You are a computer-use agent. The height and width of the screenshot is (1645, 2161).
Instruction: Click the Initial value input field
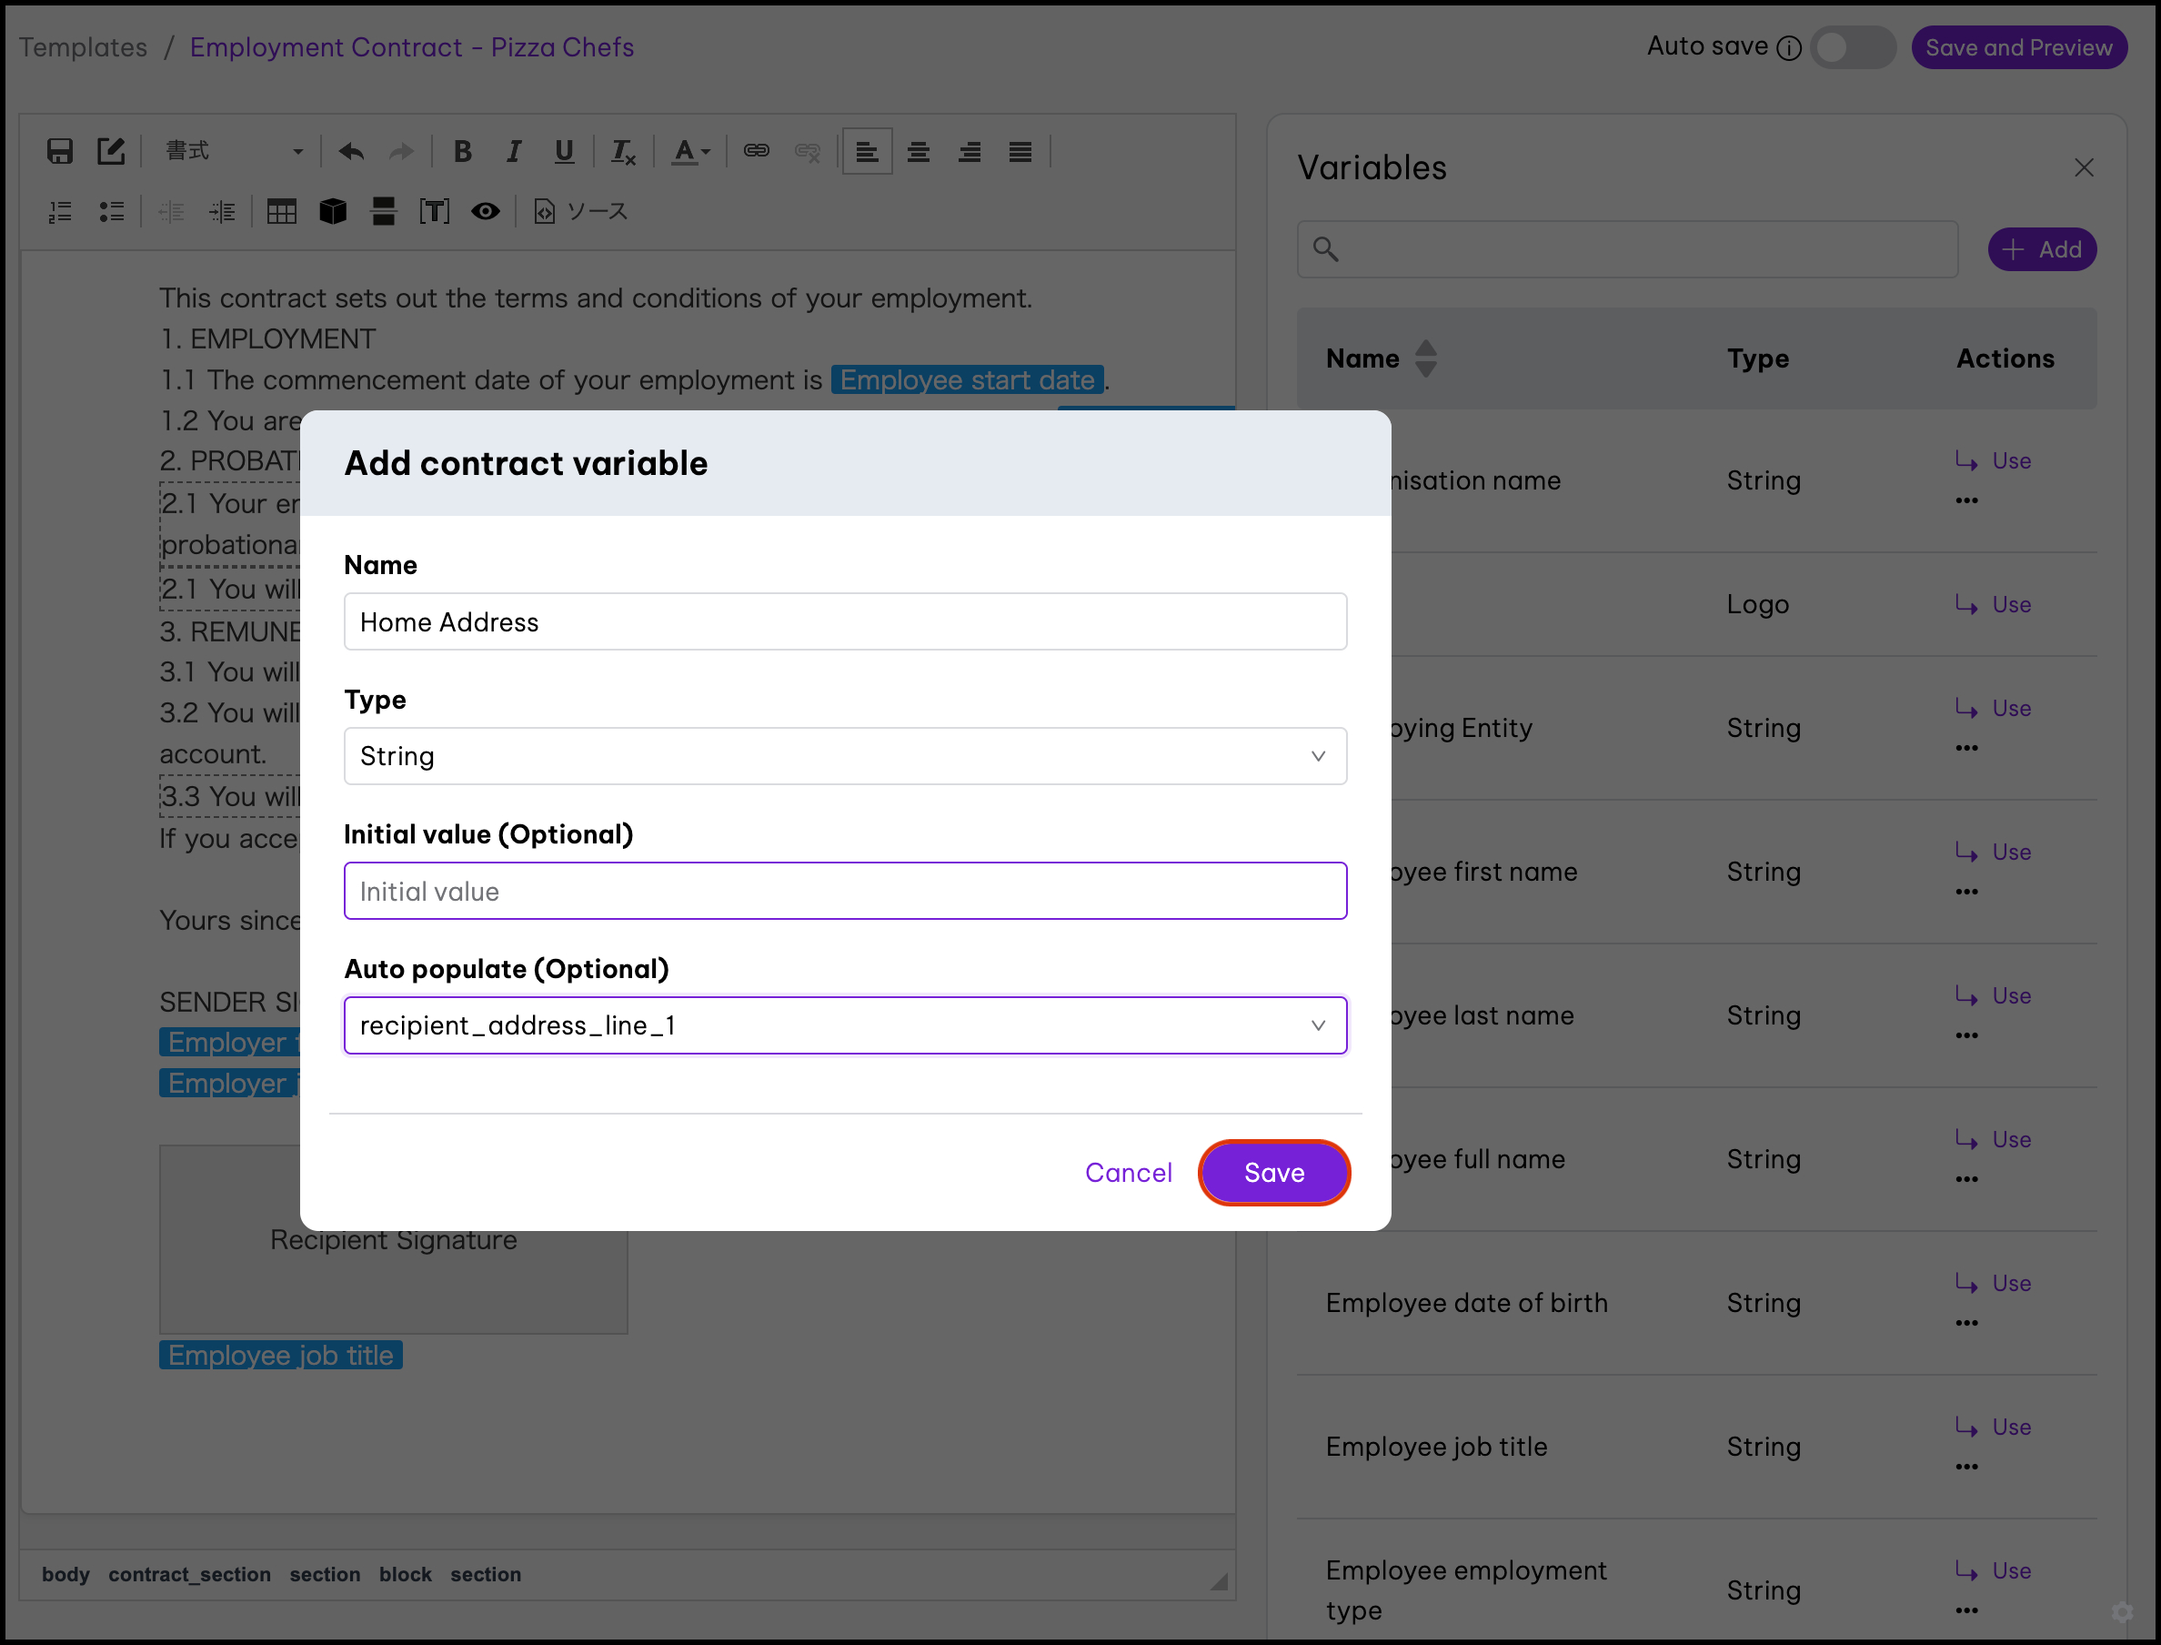pyautogui.click(x=845, y=891)
